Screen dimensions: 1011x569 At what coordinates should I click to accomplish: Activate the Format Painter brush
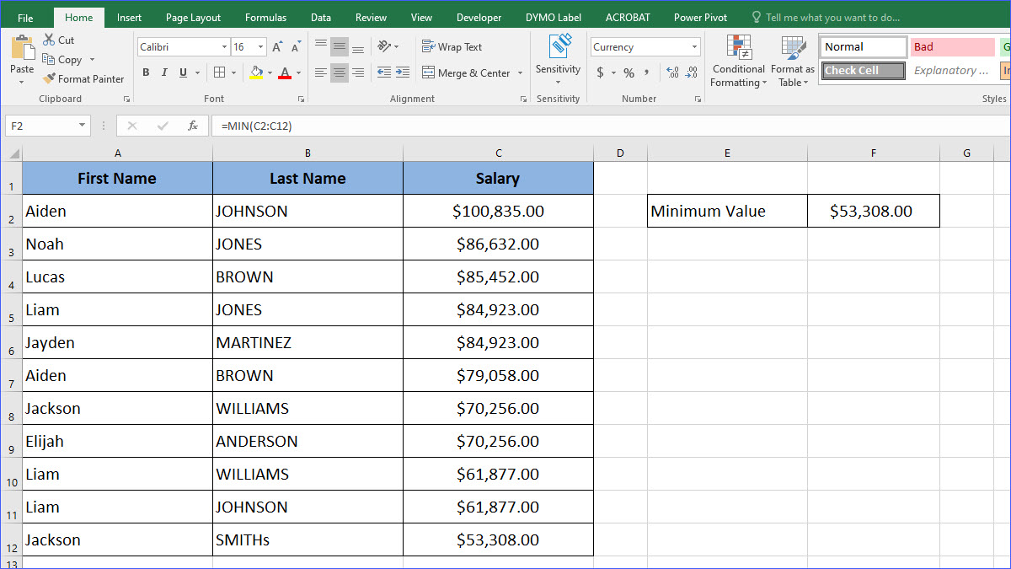click(x=49, y=79)
